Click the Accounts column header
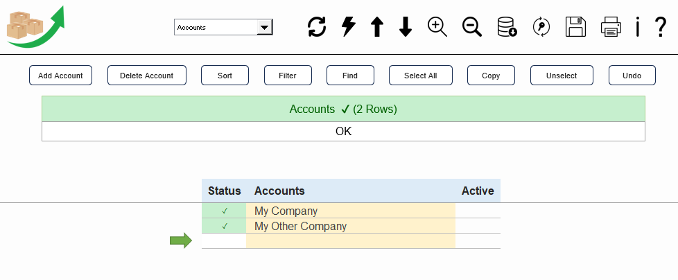Screen dimensions: 678x280 [351, 191]
